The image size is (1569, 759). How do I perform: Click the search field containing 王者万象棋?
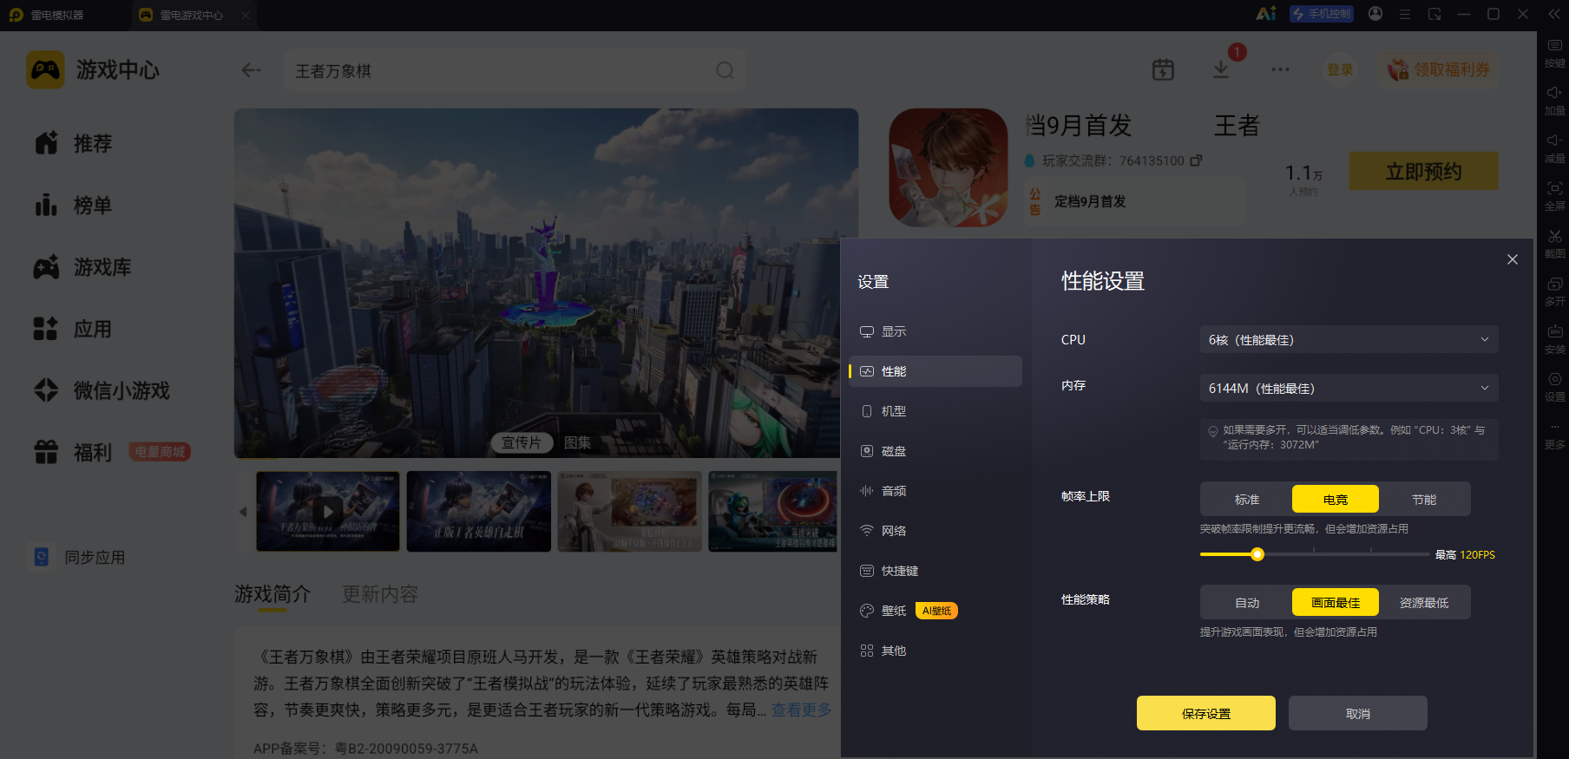coord(515,70)
